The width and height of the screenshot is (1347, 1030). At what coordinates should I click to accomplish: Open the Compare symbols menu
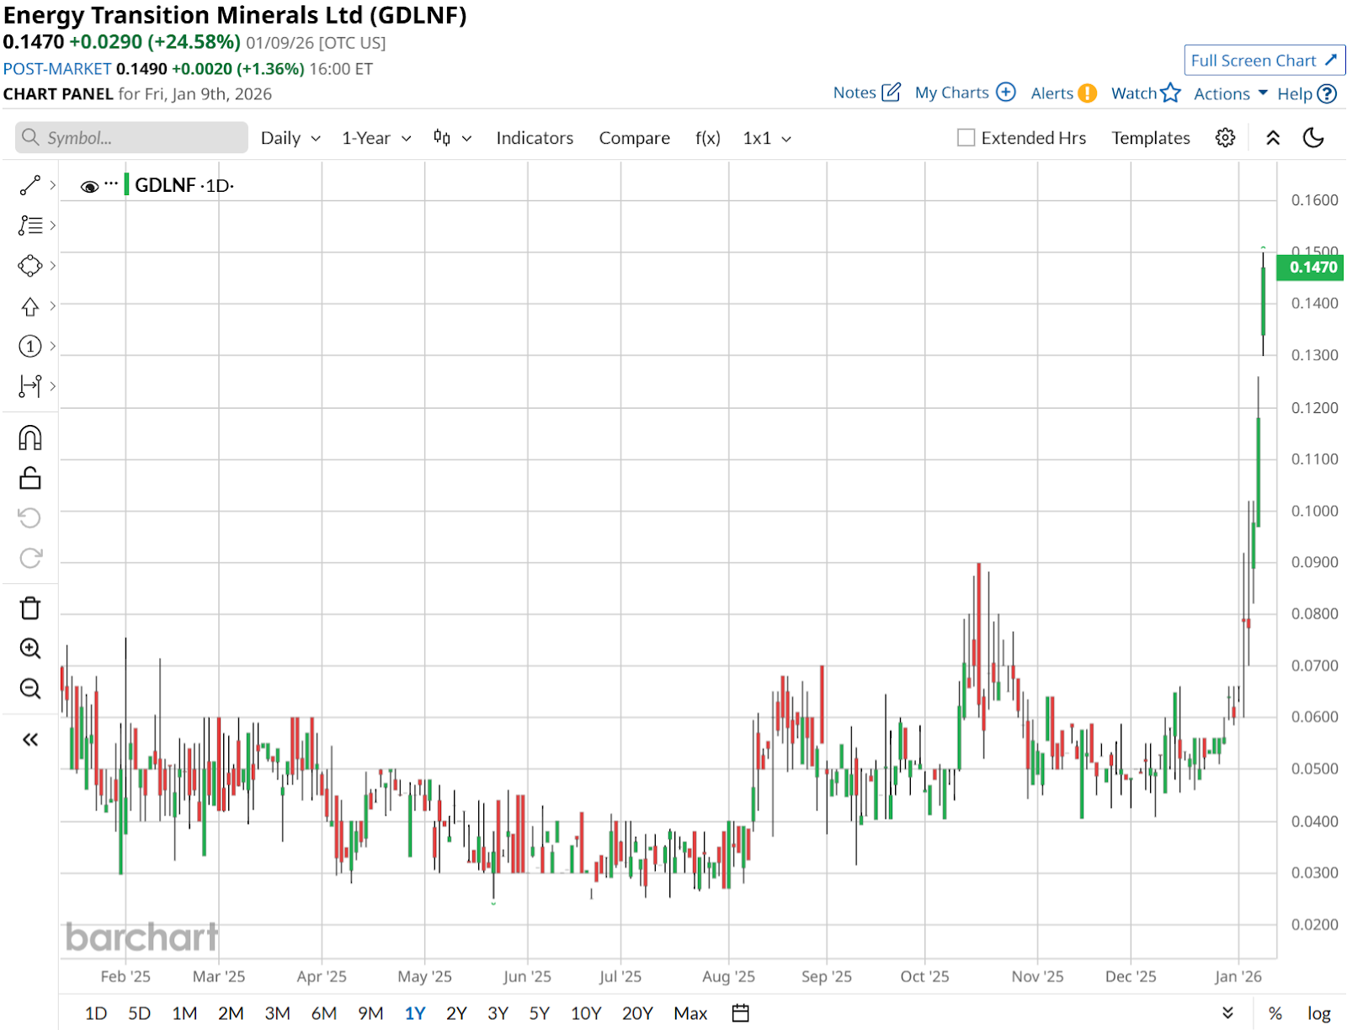tap(635, 138)
